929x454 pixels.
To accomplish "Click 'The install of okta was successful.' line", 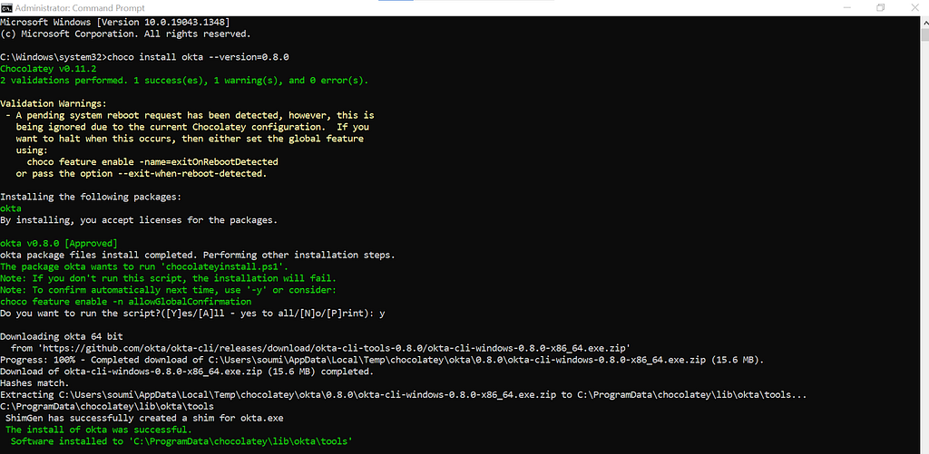I will pyautogui.click(x=98, y=430).
